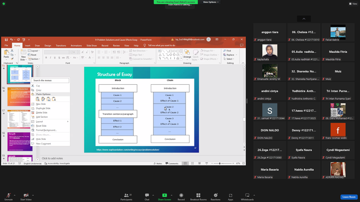Open Select dropdown in Editing group
360x202 pixels.
click(229, 59)
